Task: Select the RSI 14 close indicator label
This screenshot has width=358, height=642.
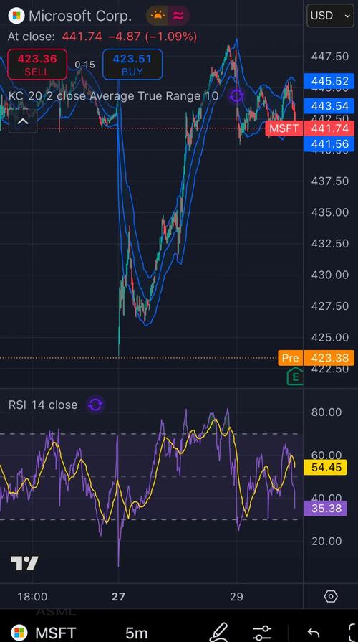Action: 43,405
